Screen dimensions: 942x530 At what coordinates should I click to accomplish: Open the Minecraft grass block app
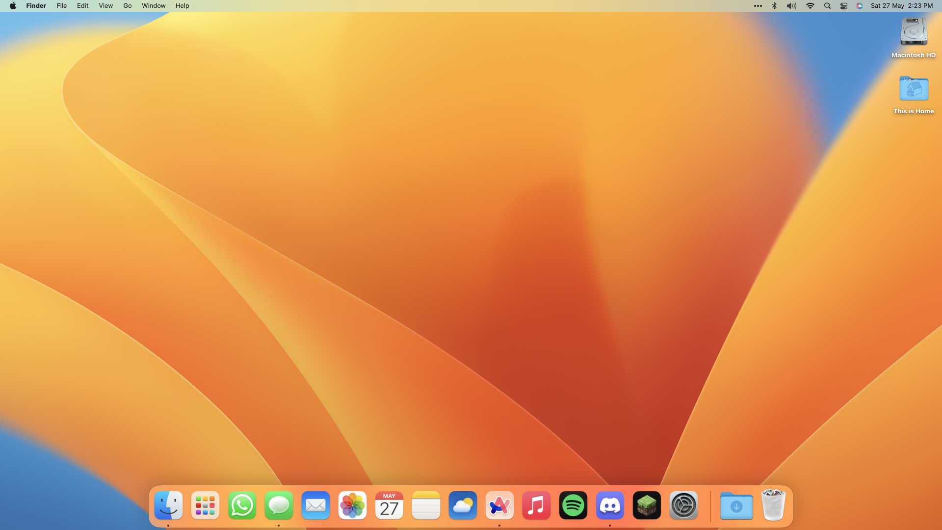click(647, 505)
